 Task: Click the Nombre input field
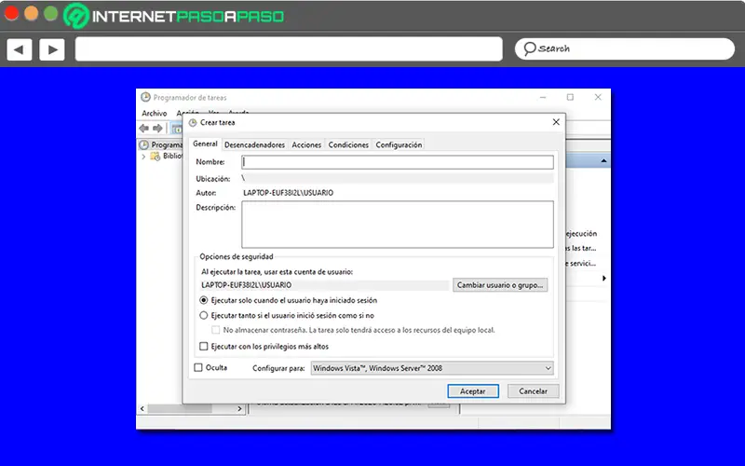[x=398, y=162]
